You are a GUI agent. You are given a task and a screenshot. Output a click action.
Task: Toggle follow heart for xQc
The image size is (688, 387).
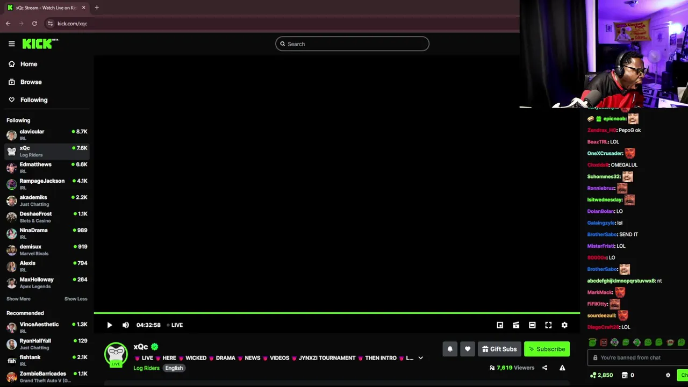[x=468, y=349]
